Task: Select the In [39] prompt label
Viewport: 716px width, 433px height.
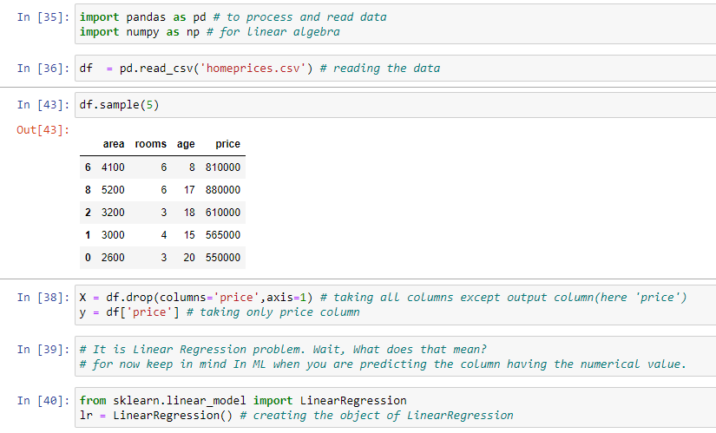Action: pyautogui.click(x=43, y=350)
